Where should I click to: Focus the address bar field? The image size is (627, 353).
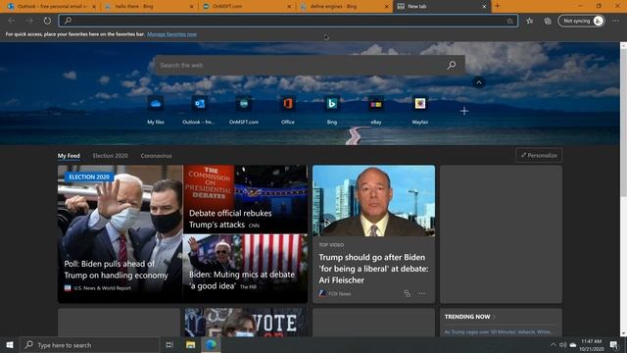click(x=288, y=21)
